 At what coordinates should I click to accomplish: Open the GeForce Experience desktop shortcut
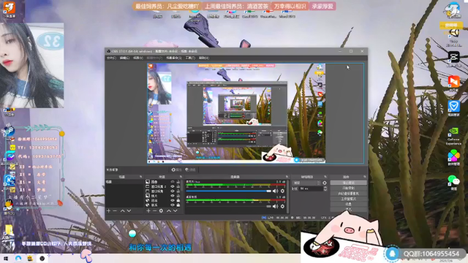tap(453, 136)
